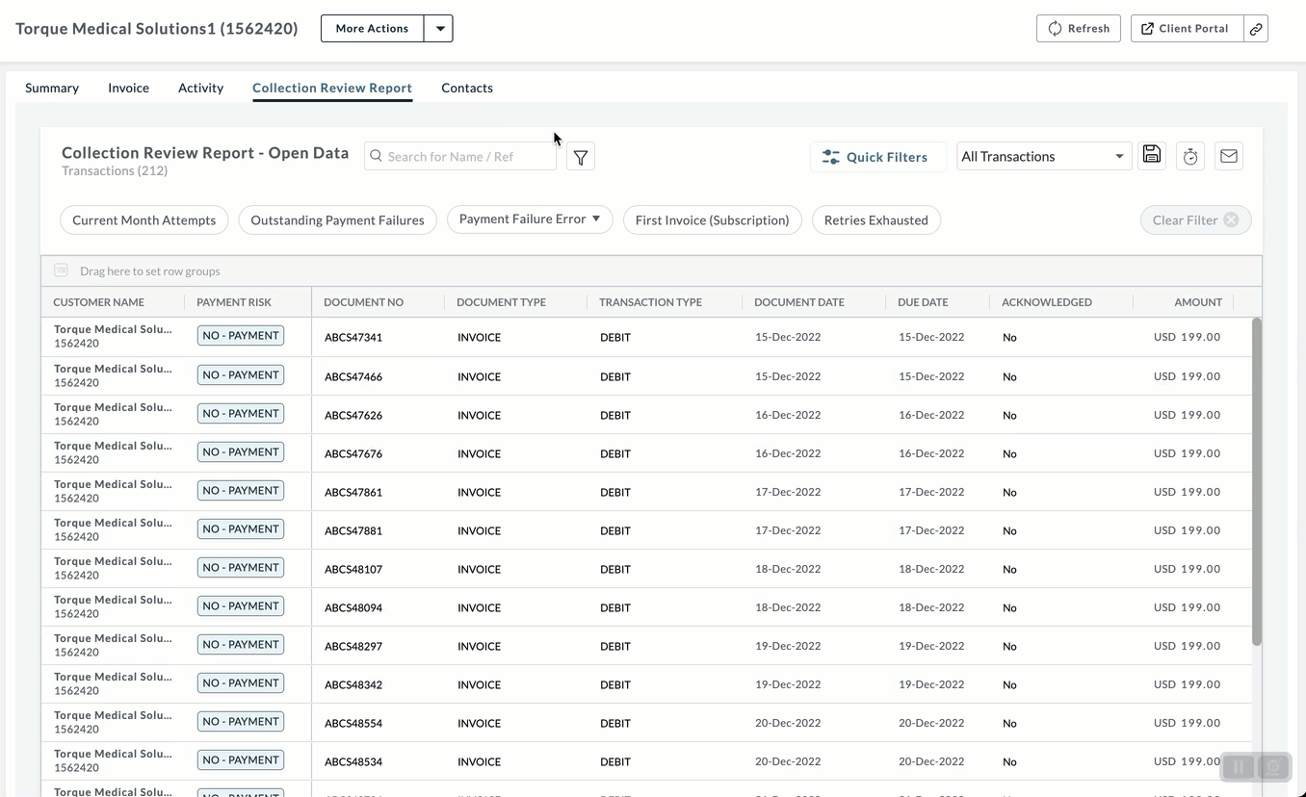Viewport: 1306px width, 797px height.
Task: Focus the Search for Name / Ref field
Action: tap(460, 156)
